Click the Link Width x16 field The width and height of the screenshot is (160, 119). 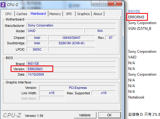pos(52,93)
